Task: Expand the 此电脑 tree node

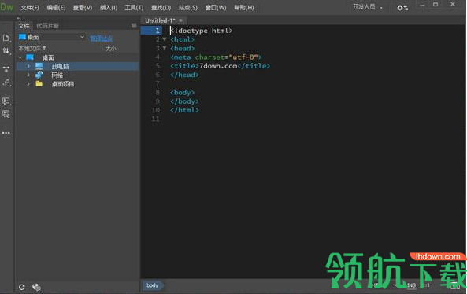Action: [28, 66]
